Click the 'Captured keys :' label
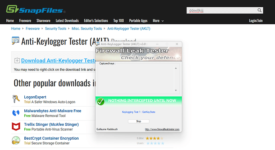The height and width of the screenshot is (150, 275). pyautogui.click(x=107, y=64)
